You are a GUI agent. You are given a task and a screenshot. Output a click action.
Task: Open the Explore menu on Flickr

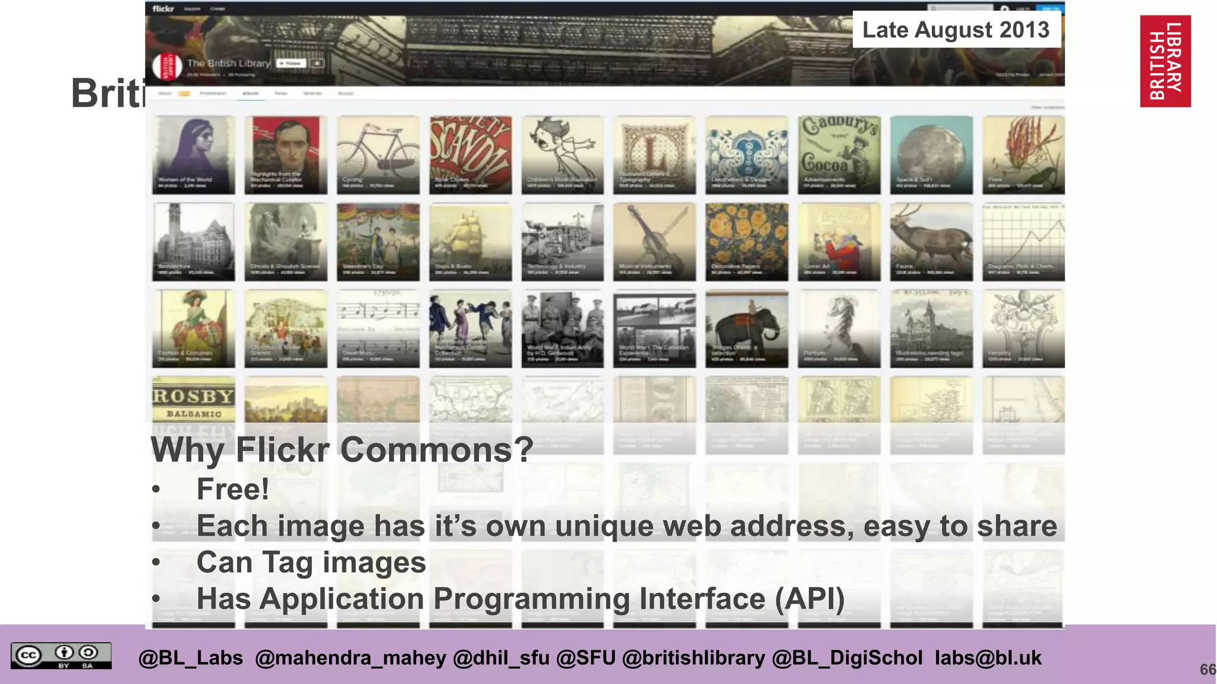tap(192, 9)
